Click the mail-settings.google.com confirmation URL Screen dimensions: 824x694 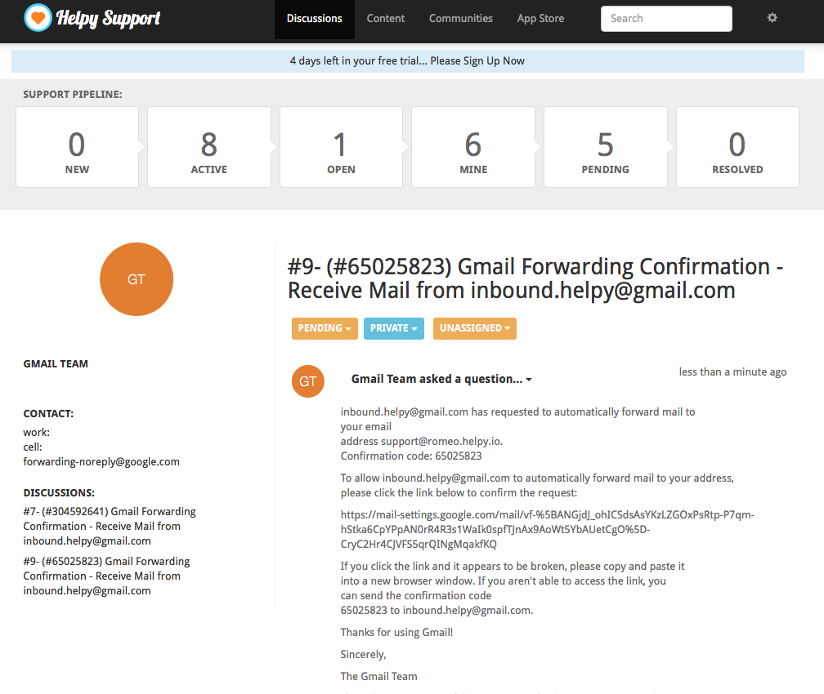(547, 529)
